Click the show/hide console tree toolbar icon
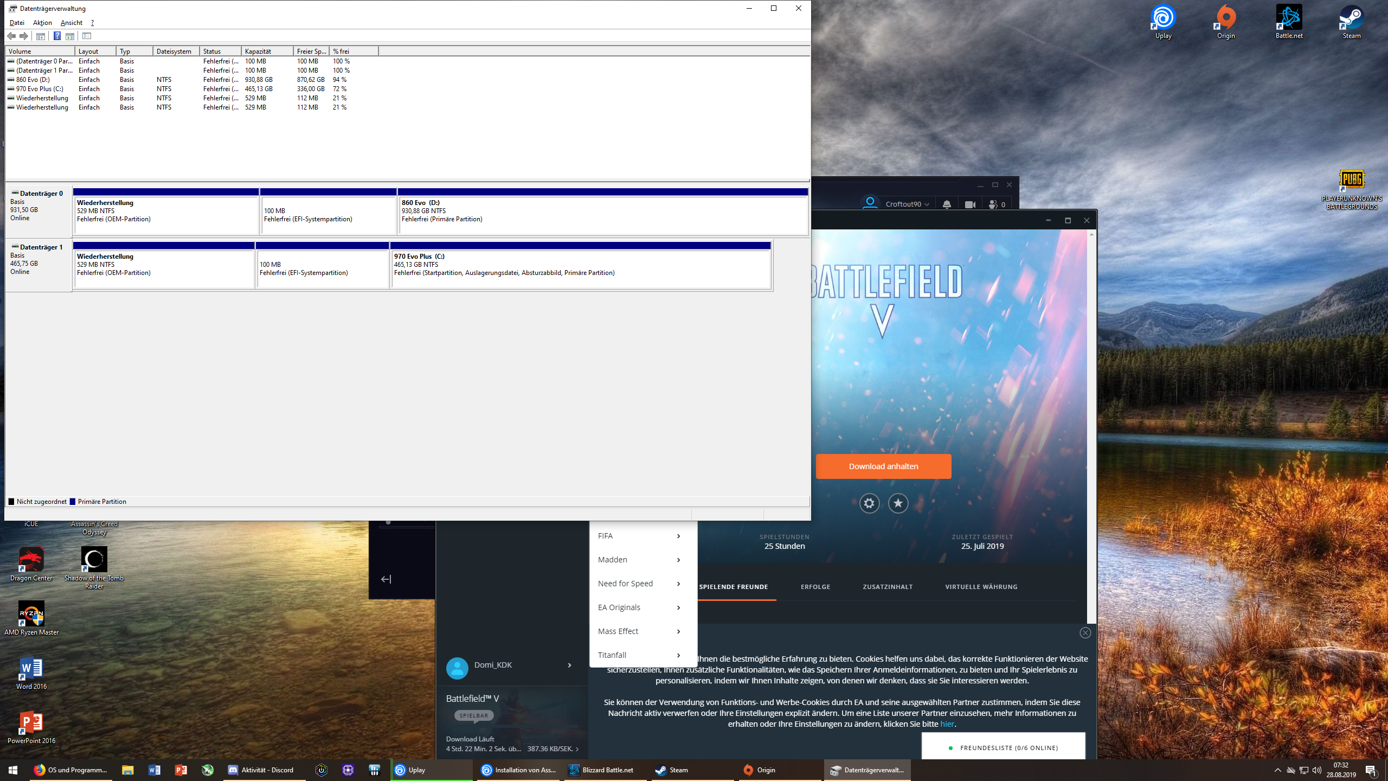The width and height of the screenshot is (1388, 781). point(41,36)
